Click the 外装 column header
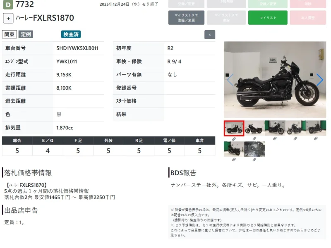The image size is (331, 248). (x=108, y=141)
